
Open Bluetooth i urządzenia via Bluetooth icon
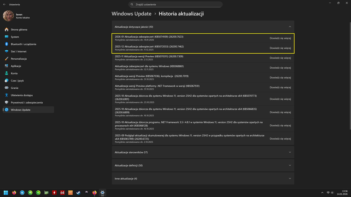[x=7, y=44]
